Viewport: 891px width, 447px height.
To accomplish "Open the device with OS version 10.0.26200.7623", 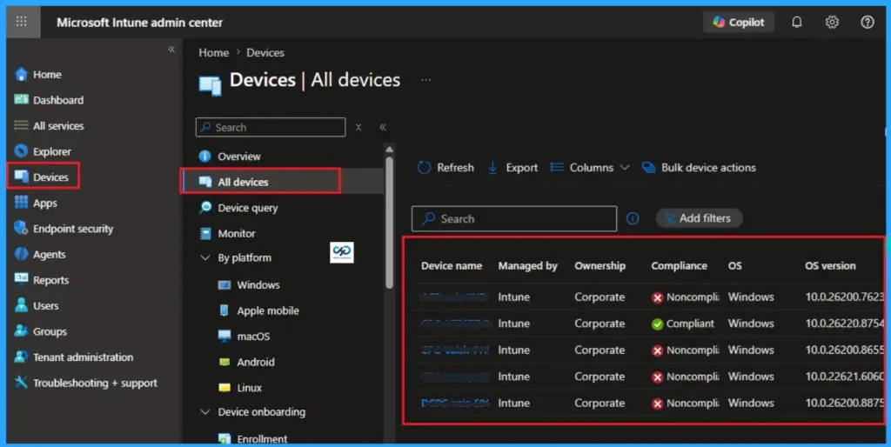I will pos(453,297).
